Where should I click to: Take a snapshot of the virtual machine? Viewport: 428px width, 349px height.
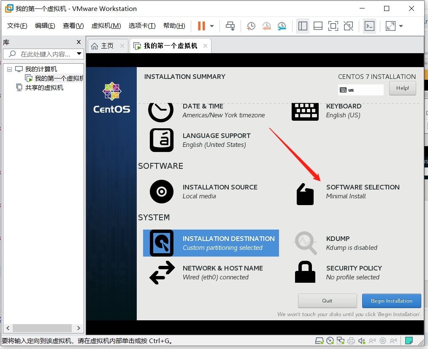251,26
